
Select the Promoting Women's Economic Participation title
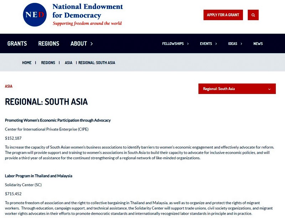(x=58, y=120)
